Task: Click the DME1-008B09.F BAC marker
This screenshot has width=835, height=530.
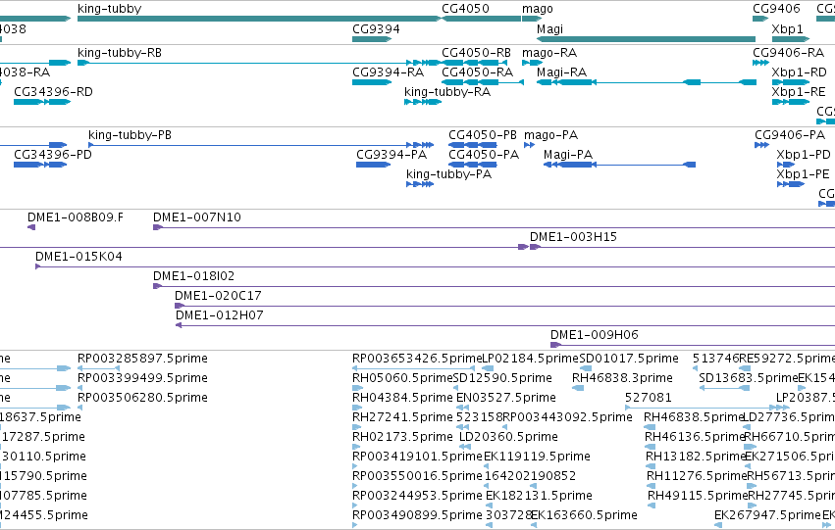Action: point(31,227)
